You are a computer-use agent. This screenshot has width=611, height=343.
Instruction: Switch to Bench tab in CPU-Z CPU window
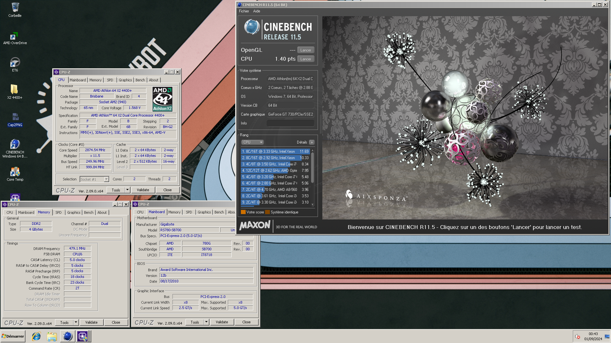point(140,80)
